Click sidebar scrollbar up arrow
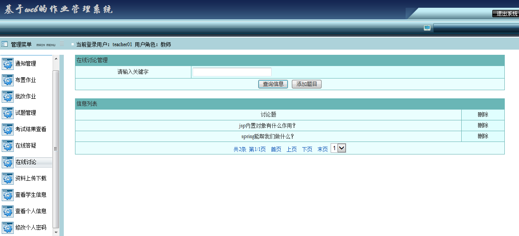519x236 pixels. pos(56,59)
